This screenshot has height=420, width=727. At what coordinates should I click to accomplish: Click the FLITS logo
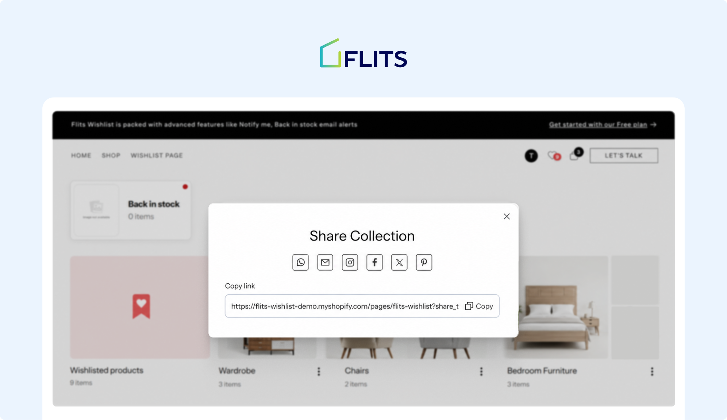pyautogui.click(x=363, y=53)
